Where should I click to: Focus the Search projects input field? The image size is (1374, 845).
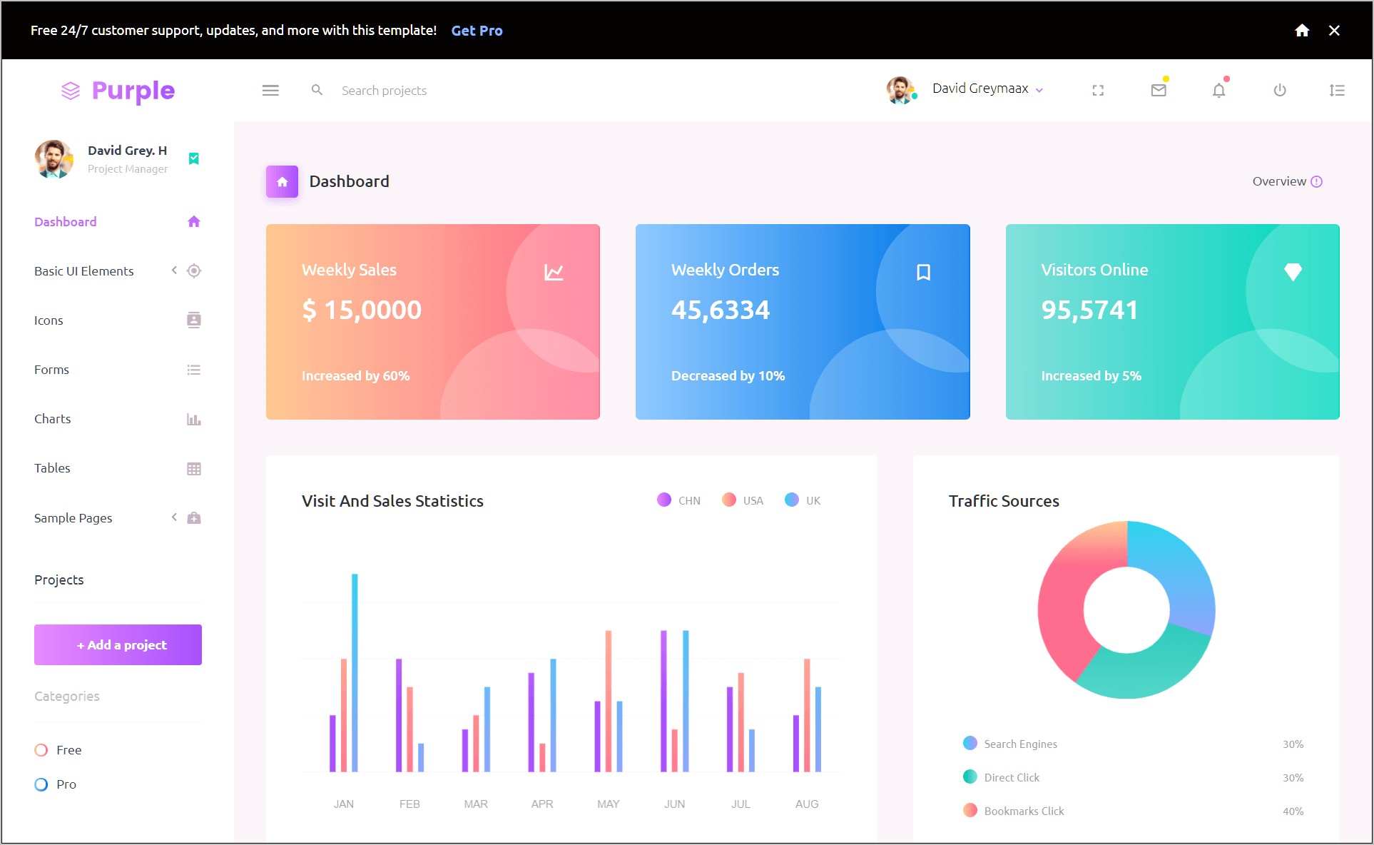[x=384, y=91]
